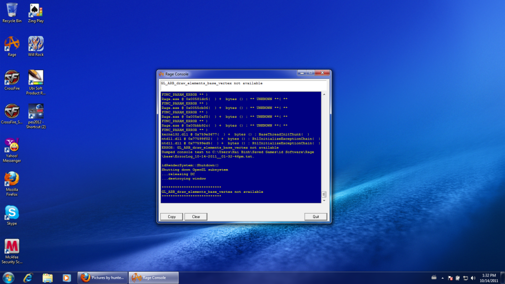Open the Recycle Bin desktop icon
This screenshot has height=284, width=505.
[12, 13]
